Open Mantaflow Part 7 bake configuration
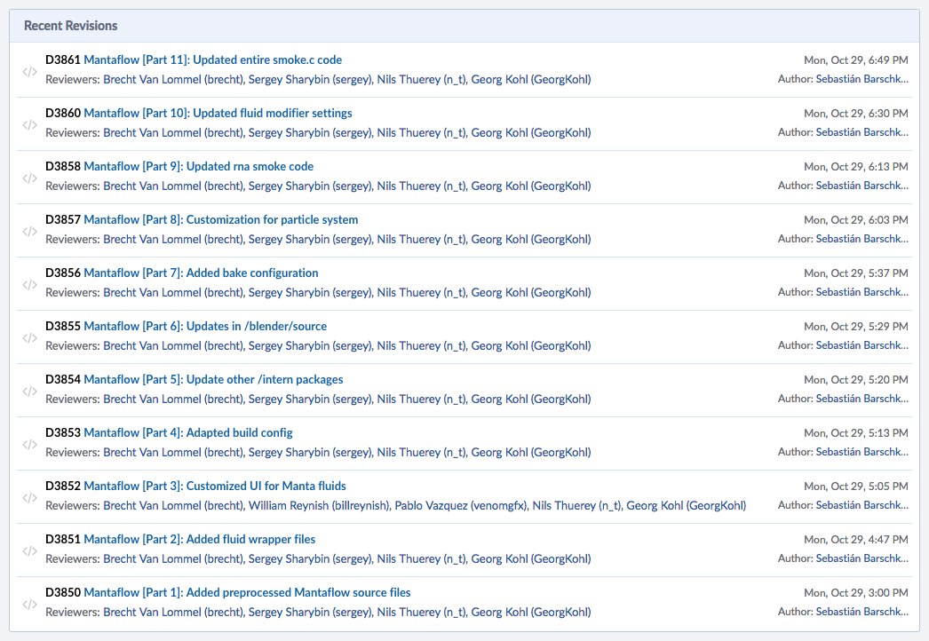929x641 pixels. point(201,273)
